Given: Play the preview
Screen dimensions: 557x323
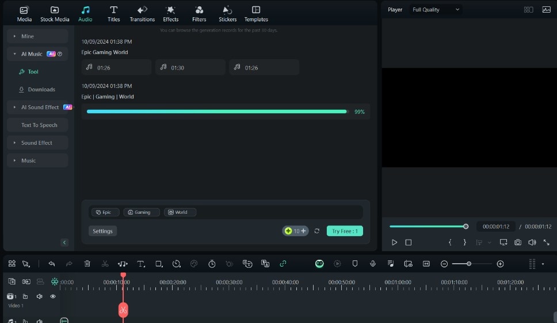Looking at the screenshot, I should [x=394, y=243].
